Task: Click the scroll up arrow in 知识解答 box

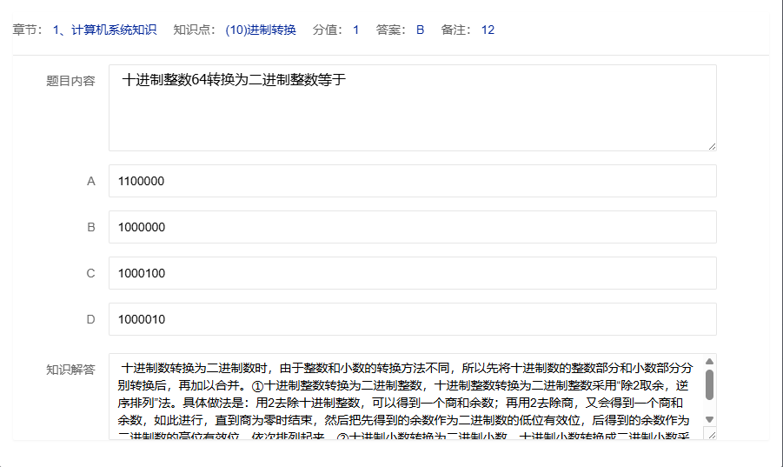Action: pos(709,361)
